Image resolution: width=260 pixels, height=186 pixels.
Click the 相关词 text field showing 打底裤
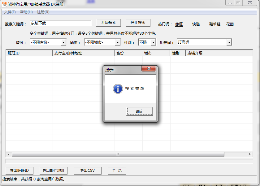pos(202,42)
